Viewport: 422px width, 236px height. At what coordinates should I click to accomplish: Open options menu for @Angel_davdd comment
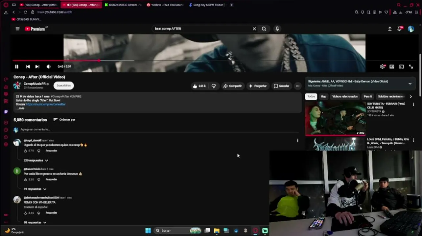(x=297, y=140)
